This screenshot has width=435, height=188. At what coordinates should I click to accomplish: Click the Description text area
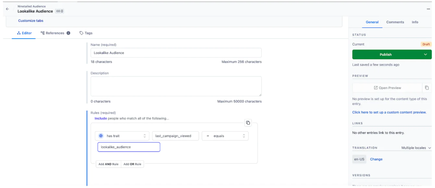pos(176,86)
